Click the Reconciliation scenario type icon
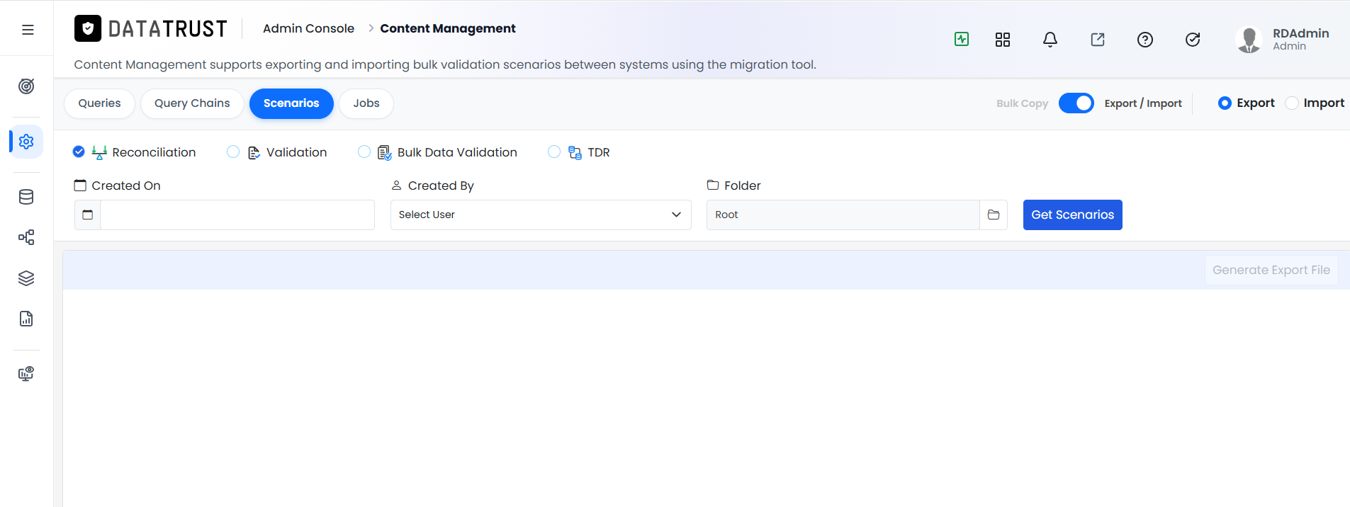 pyautogui.click(x=99, y=152)
